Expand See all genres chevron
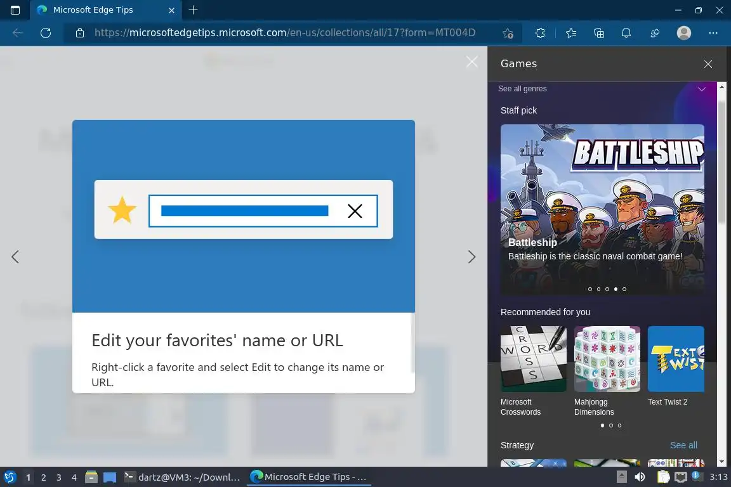 702,89
